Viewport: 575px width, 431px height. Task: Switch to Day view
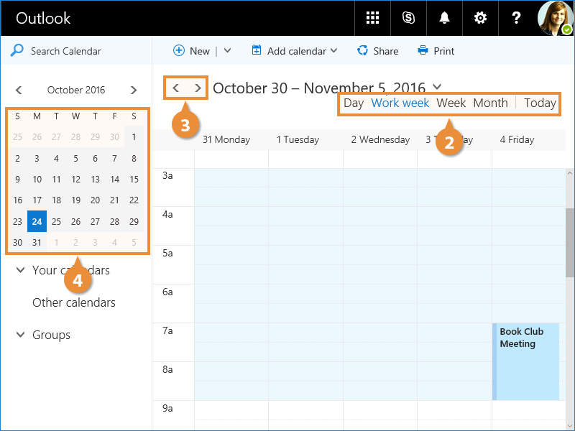[x=353, y=103]
